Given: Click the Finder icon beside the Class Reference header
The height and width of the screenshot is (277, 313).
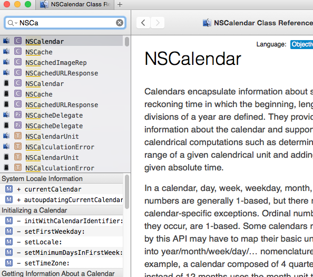Looking at the screenshot, I should (x=207, y=23).
